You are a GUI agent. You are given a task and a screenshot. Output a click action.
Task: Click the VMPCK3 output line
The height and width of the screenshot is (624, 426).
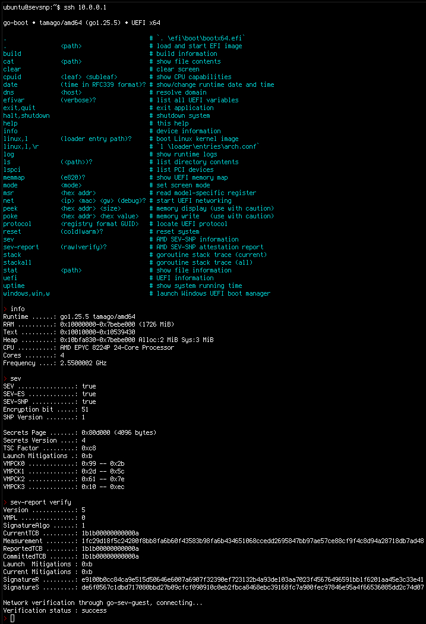point(64,487)
